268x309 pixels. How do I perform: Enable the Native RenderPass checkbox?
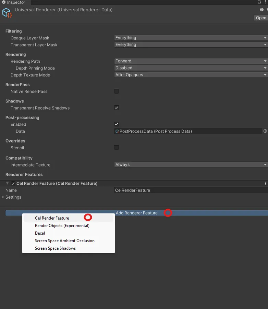coord(116,91)
